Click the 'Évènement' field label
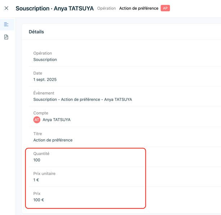 point(44,93)
